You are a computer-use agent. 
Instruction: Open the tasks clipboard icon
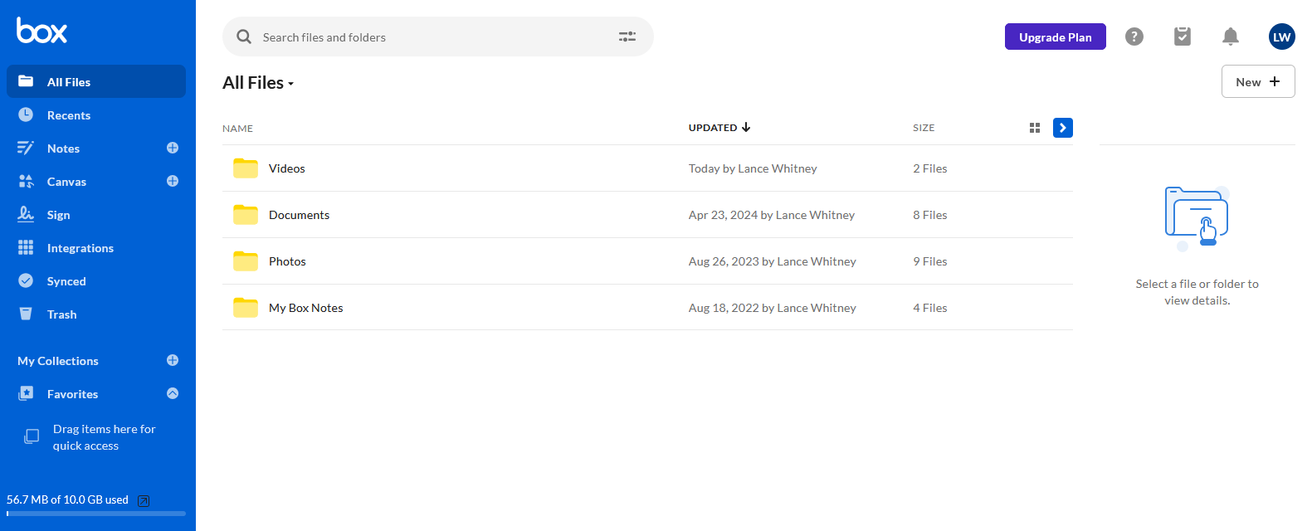pyautogui.click(x=1183, y=37)
